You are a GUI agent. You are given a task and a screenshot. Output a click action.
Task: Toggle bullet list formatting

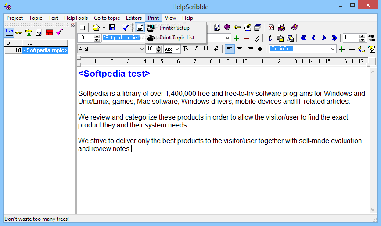click(260, 49)
